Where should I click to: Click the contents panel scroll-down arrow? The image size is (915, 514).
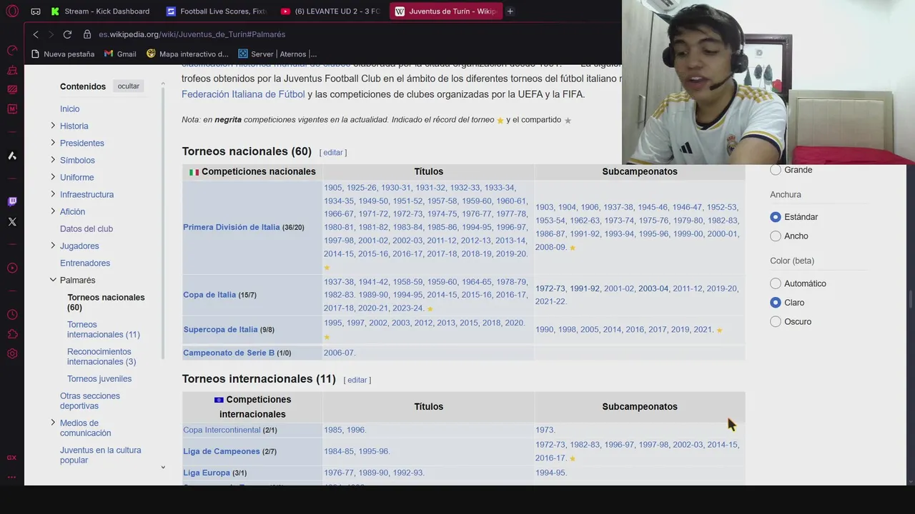tap(163, 468)
